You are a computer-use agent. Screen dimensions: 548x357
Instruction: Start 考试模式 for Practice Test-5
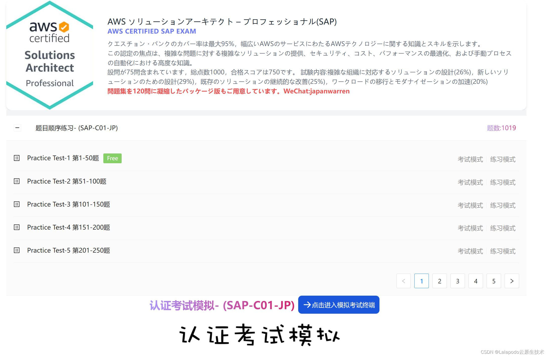tap(470, 251)
